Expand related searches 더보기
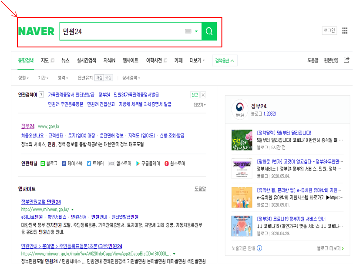The height and width of the screenshot is (264, 353). [200, 105]
